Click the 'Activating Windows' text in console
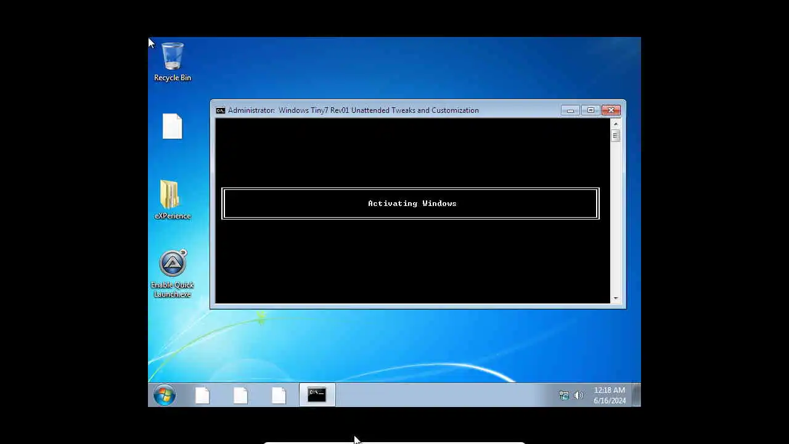The height and width of the screenshot is (444, 789). [412, 203]
